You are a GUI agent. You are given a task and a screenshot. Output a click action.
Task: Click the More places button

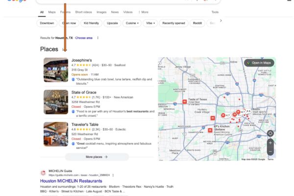coord(97,157)
